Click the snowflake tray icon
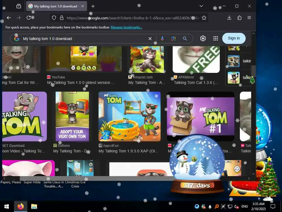This screenshot has height=212, width=282. coord(223,206)
